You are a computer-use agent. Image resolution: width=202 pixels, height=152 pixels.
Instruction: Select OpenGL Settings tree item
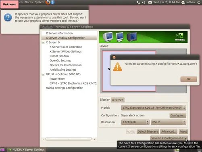60,61
